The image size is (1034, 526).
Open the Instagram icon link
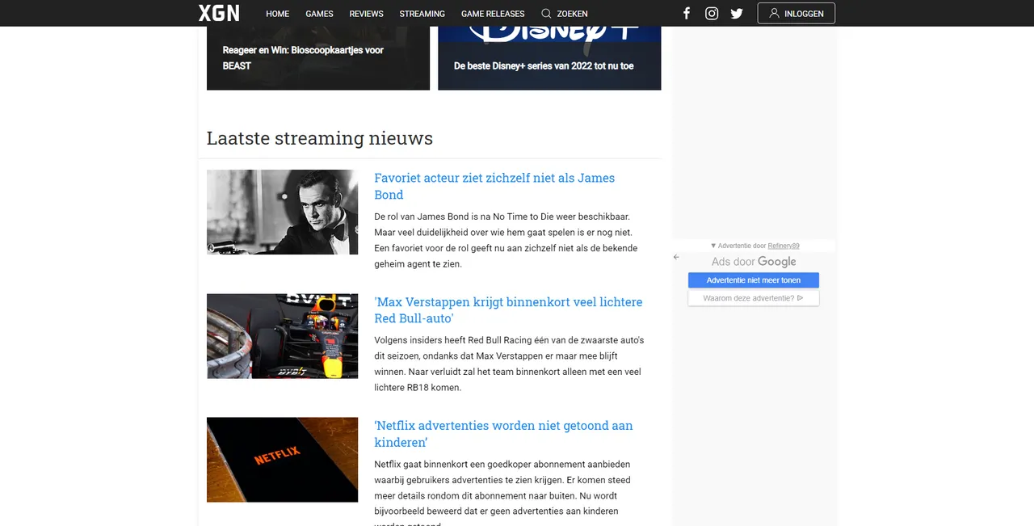click(712, 13)
